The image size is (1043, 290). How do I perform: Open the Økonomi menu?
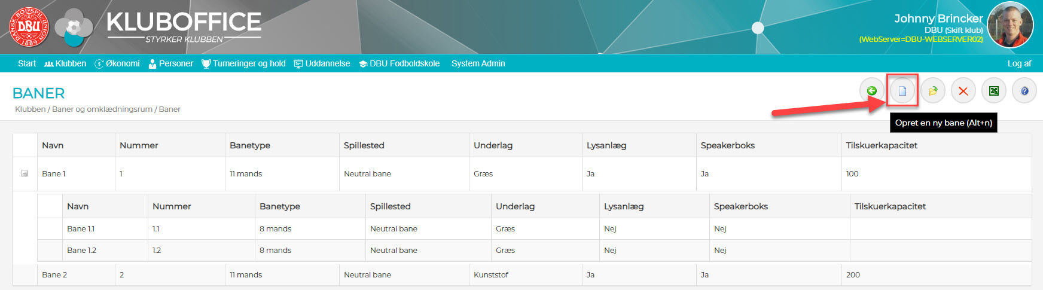pyautogui.click(x=117, y=63)
